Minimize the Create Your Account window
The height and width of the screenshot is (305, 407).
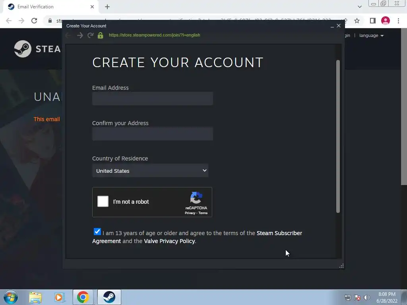[332, 26]
